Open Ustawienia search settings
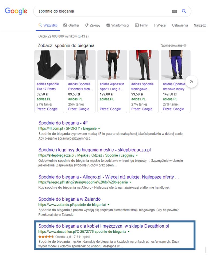 (180, 25)
